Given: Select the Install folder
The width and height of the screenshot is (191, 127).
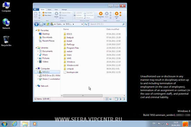Looking at the screenshot, I should tap(68, 41).
